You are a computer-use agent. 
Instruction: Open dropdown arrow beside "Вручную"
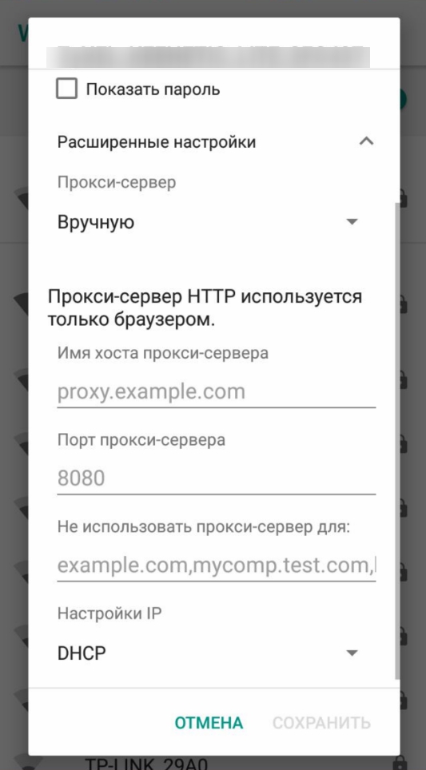[352, 222]
